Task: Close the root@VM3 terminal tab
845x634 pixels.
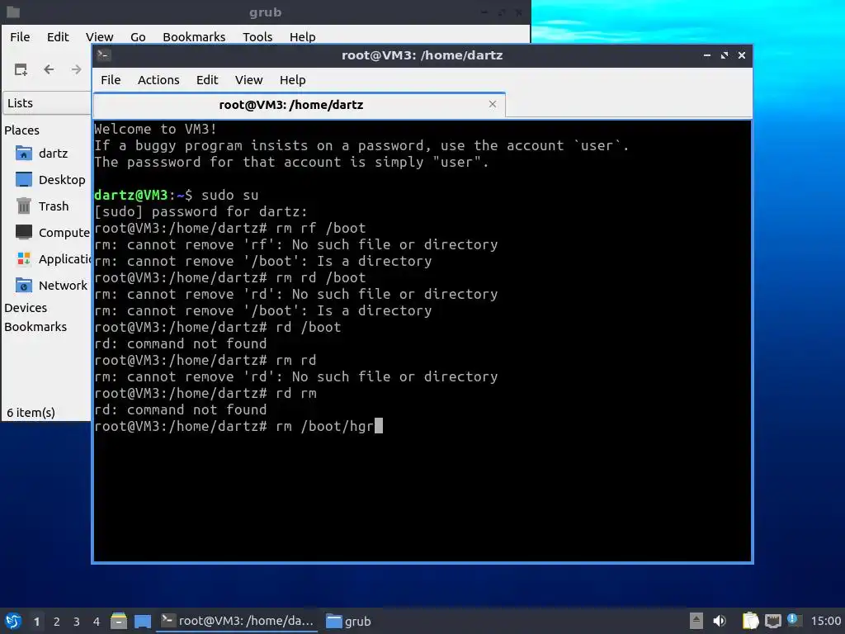Action: (492, 104)
